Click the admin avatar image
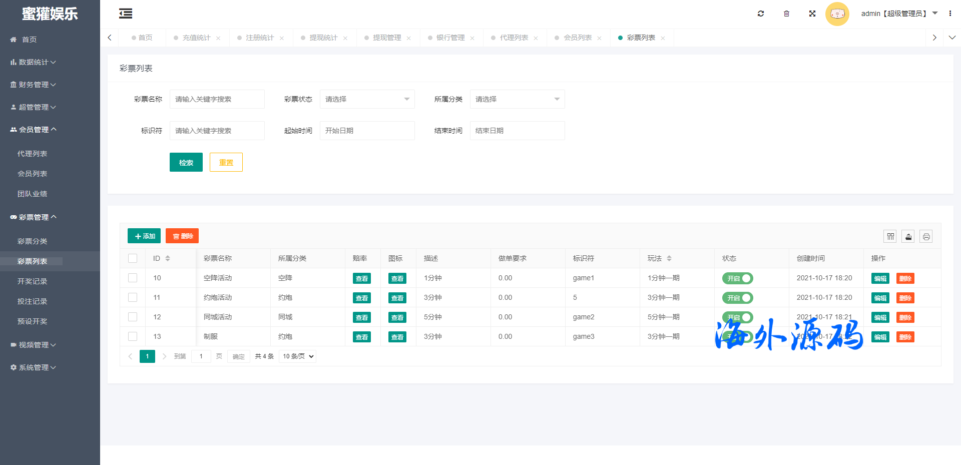Image resolution: width=961 pixels, height=465 pixels. click(837, 14)
